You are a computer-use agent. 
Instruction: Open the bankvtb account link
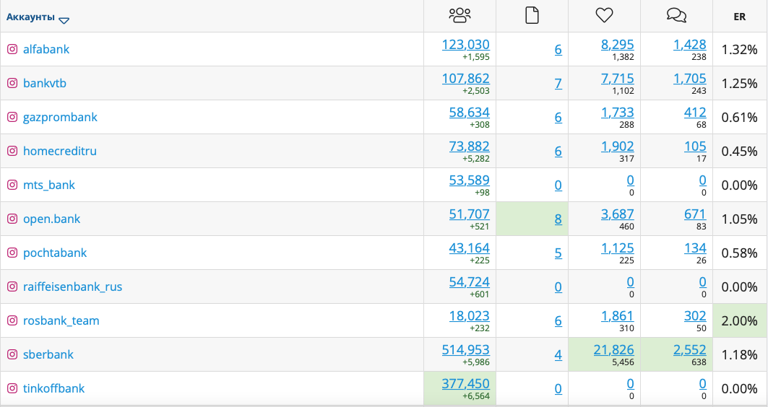tap(45, 83)
